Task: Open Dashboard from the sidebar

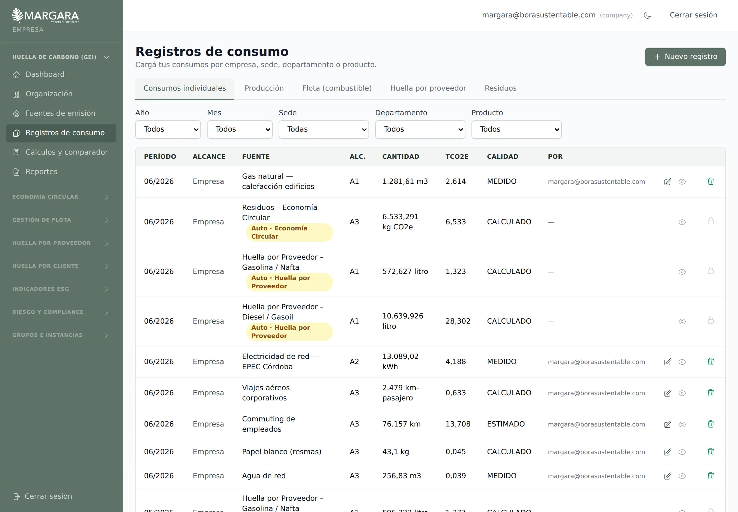Action: [61, 75]
